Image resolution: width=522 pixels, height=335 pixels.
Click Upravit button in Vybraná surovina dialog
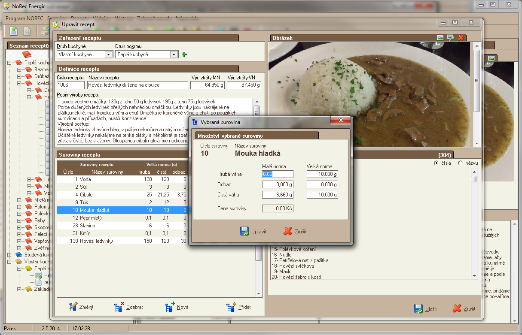click(x=253, y=232)
